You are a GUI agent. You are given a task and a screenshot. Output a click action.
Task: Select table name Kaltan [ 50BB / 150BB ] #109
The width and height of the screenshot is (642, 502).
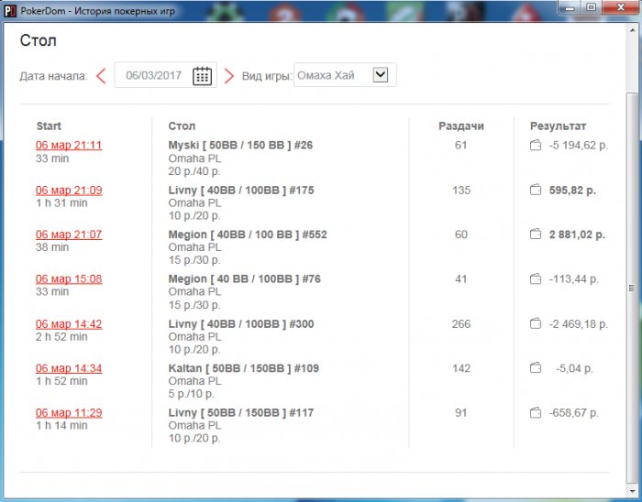coord(244,368)
